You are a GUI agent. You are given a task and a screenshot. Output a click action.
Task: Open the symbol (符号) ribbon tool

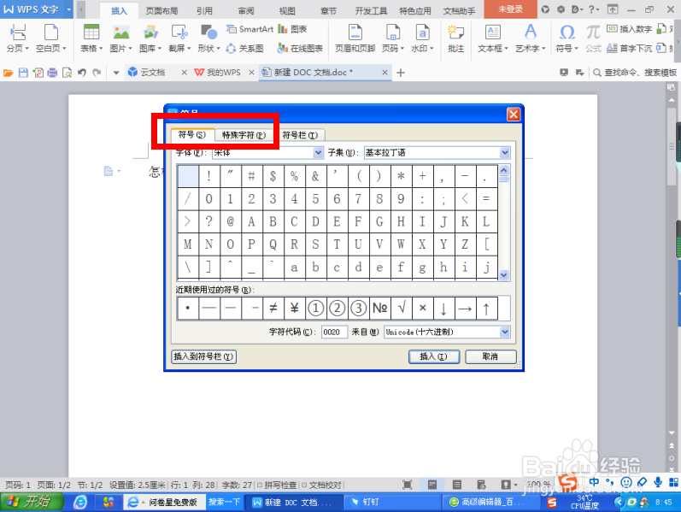(x=567, y=38)
